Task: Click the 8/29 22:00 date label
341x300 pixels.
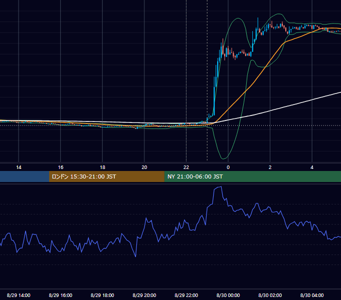Action: coord(186,295)
